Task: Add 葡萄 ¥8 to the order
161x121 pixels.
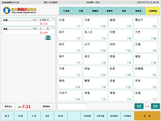Action: pyautogui.click(x=95, y=84)
